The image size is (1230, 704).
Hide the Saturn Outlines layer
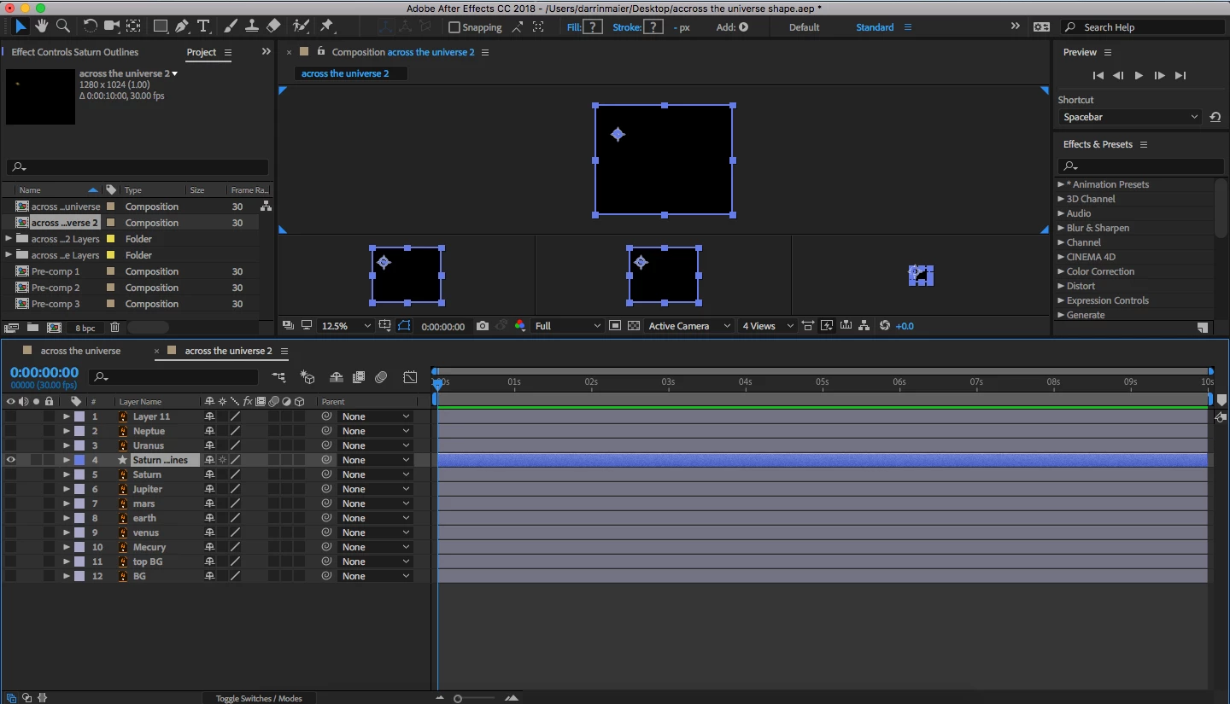(11, 460)
